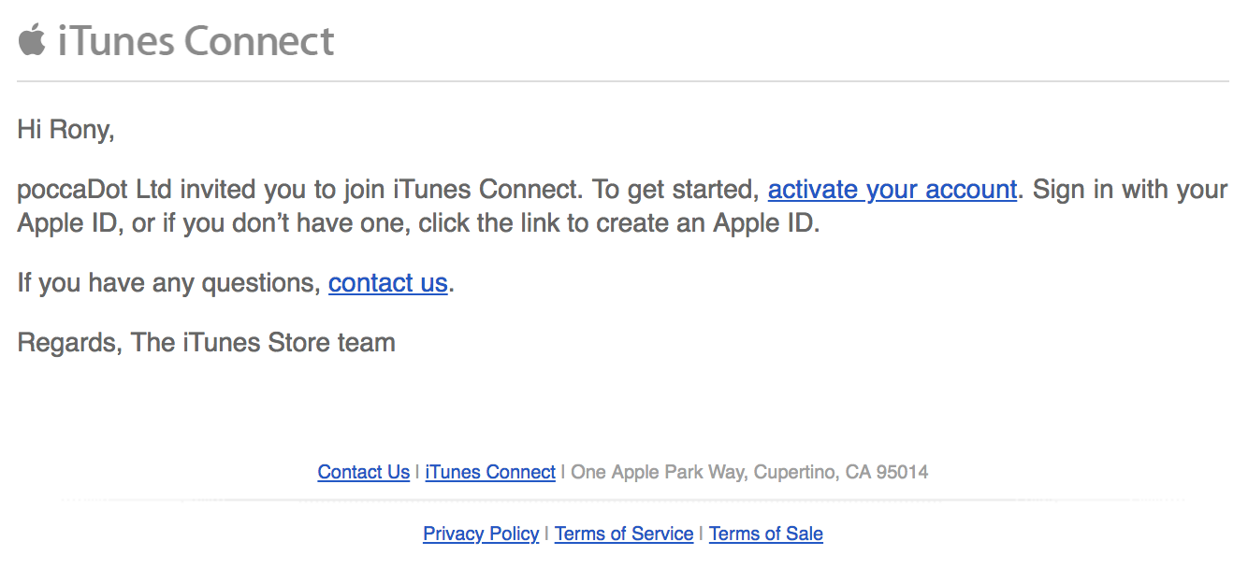Image resolution: width=1248 pixels, height=570 pixels.
Task: Open the footer Contact Us link
Action: pos(364,472)
